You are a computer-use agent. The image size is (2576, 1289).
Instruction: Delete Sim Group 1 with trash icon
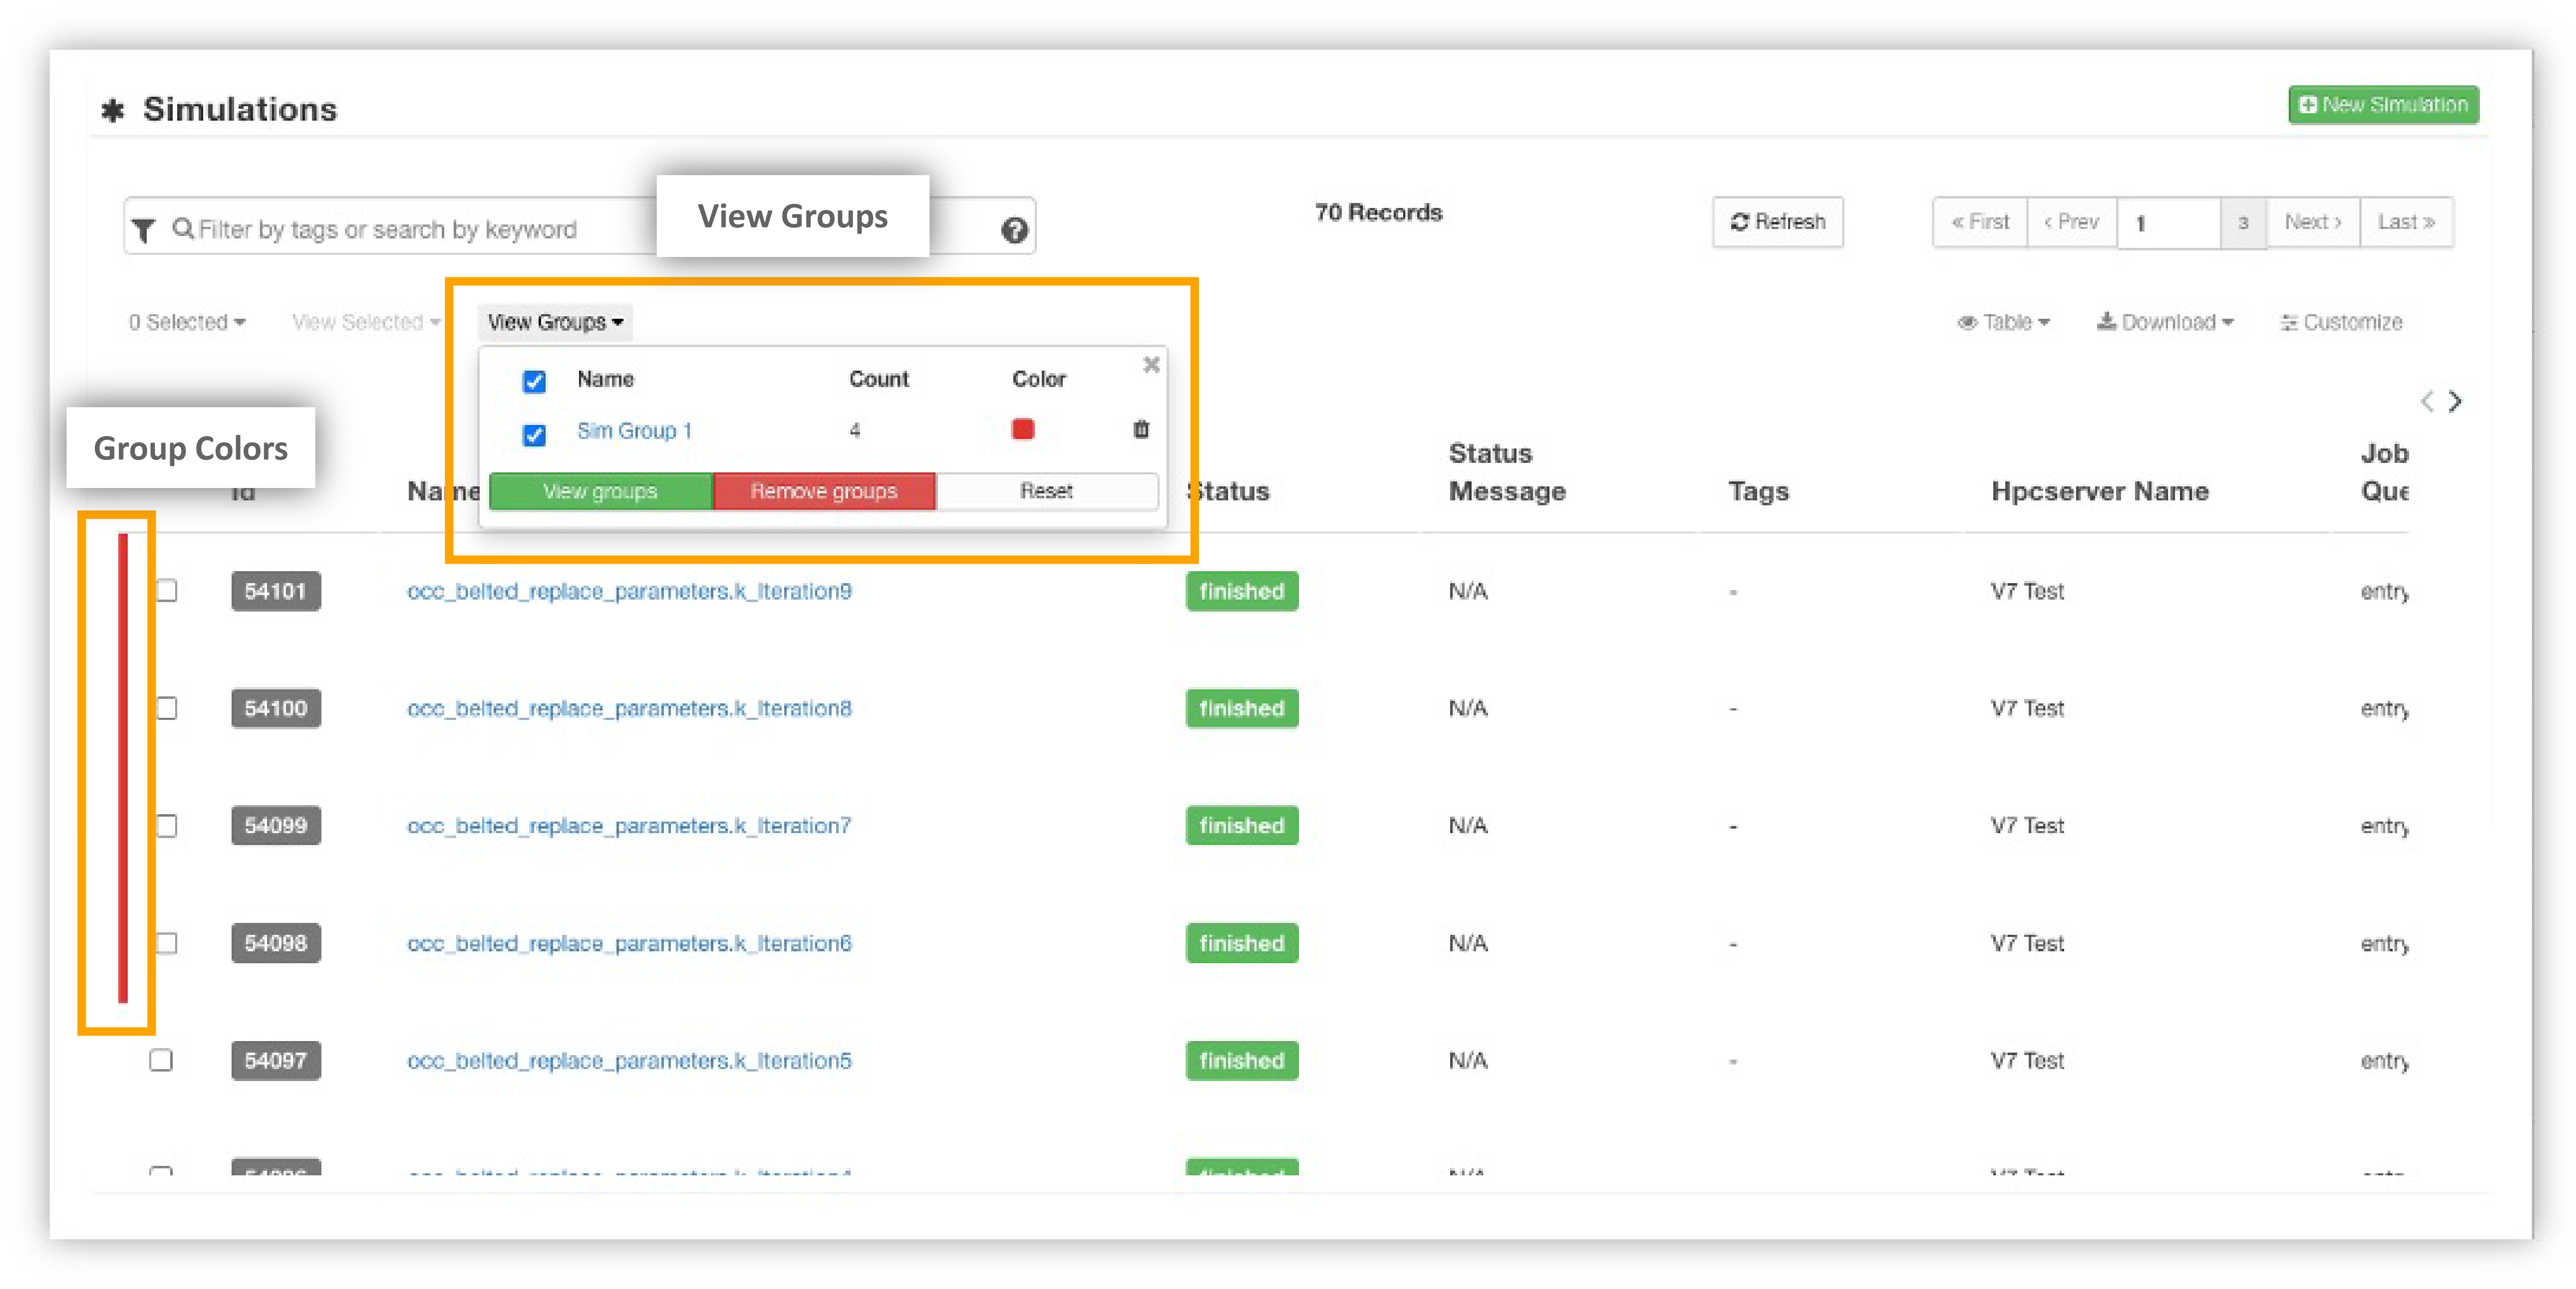(x=1141, y=430)
